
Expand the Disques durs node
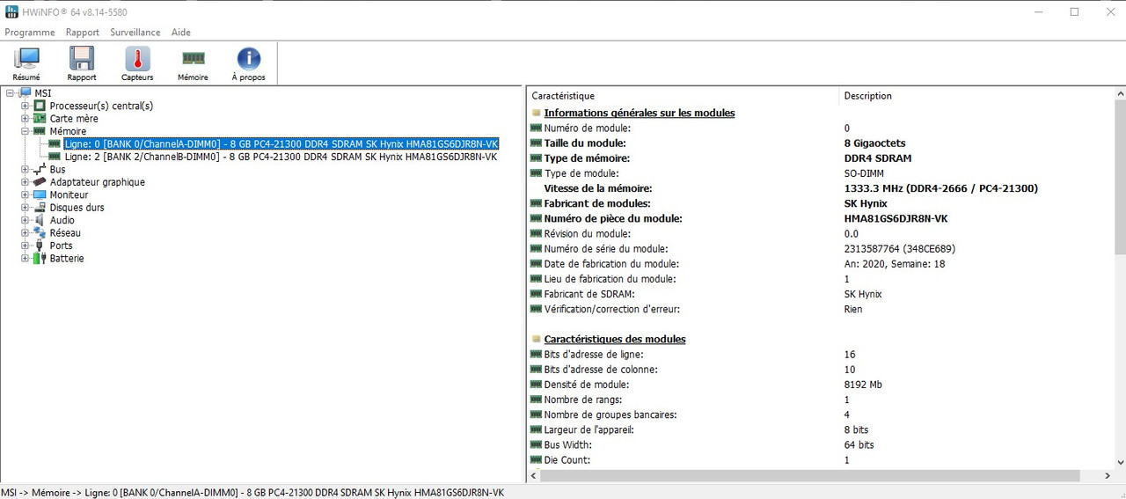[26, 208]
